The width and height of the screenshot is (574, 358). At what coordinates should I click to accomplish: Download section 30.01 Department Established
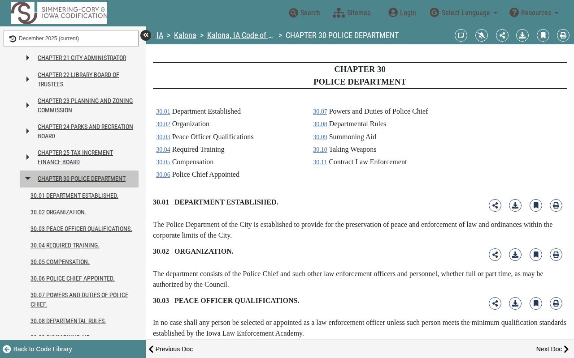515,205
